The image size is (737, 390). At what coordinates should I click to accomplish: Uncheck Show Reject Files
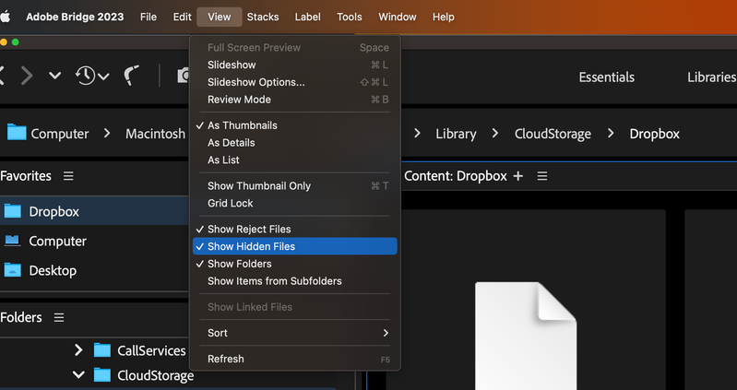[294, 230]
